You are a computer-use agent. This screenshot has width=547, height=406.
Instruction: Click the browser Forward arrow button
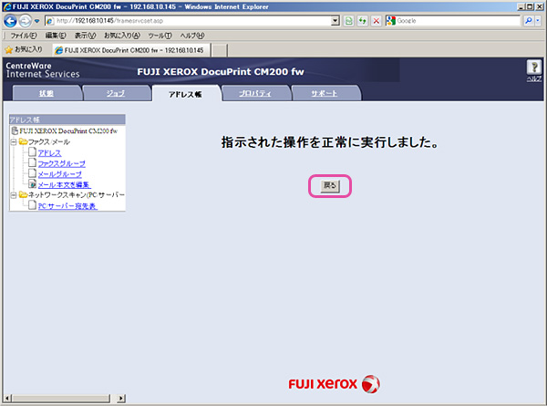point(26,20)
